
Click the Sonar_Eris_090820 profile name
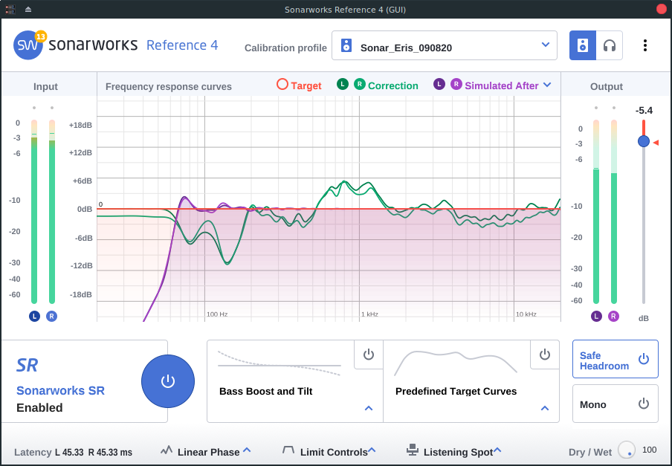coord(407,48)
